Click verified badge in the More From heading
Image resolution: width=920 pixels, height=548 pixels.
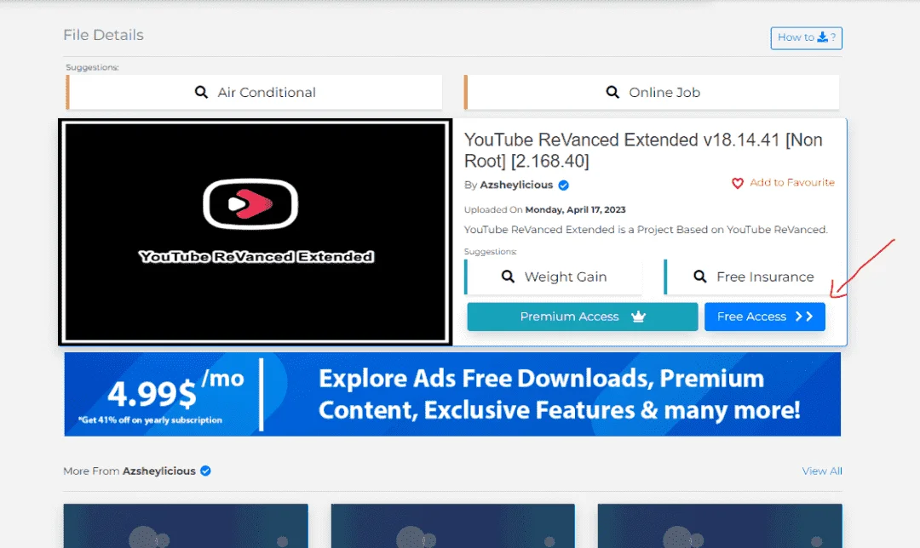click(205, 471)
